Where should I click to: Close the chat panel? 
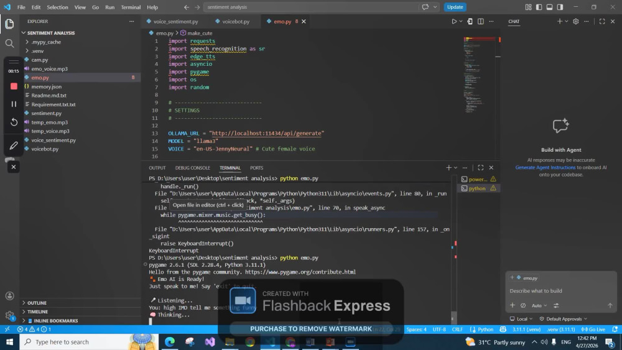click(613, 21)
